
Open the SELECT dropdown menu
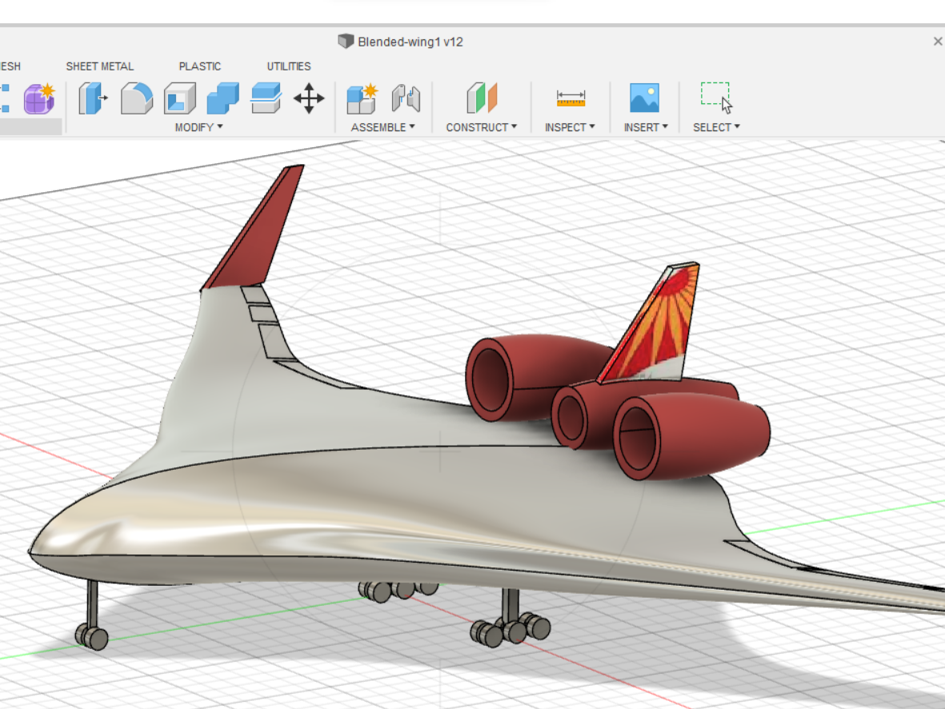[716, 127]
